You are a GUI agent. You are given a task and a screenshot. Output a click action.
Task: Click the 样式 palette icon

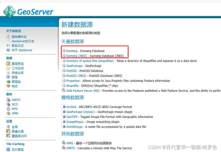tap(8, 86)
